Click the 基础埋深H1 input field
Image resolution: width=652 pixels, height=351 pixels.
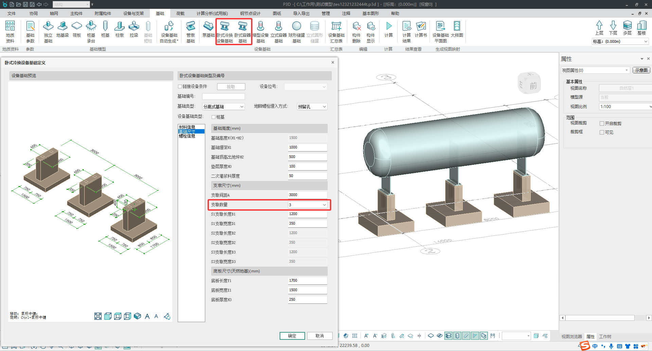pyautogui.click(x=307, y=147)
